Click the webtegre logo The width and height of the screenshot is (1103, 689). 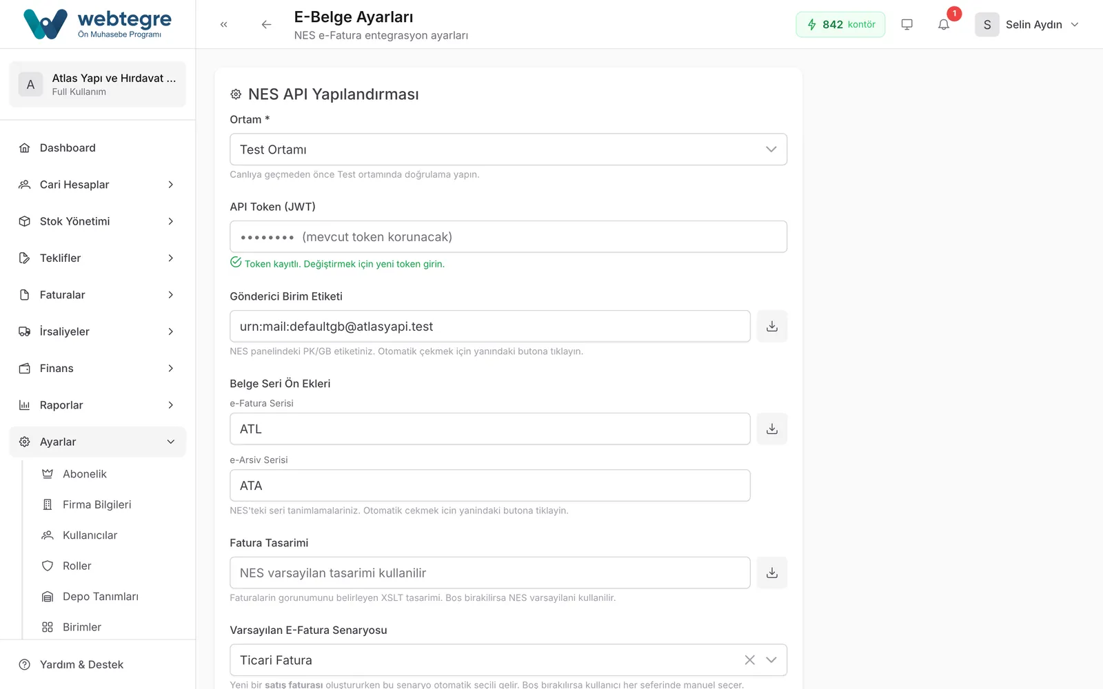click(97, 24)
